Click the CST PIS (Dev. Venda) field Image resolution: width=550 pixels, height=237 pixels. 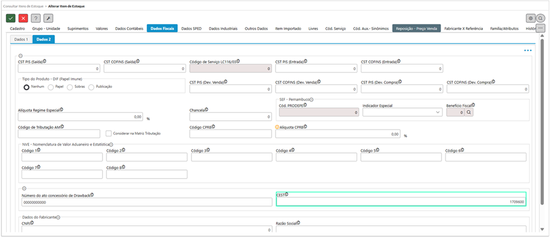(230, 89)
